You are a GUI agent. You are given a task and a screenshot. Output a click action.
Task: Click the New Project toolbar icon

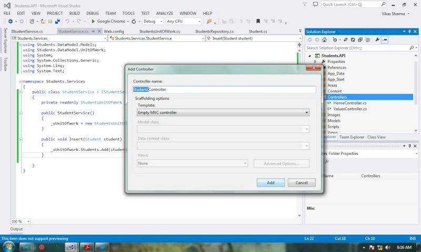[x=32, y=21]
